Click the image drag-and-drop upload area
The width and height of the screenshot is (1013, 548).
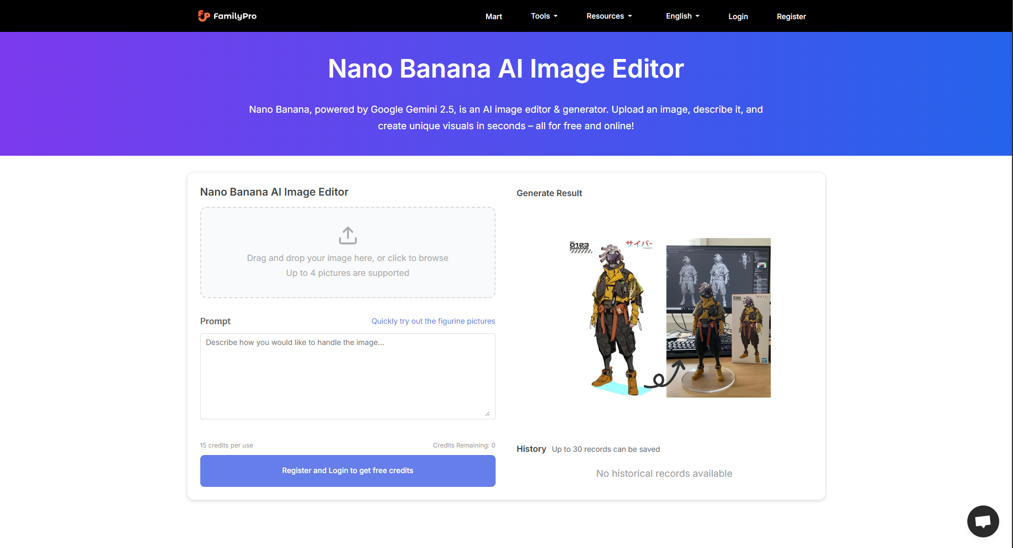(x=347, y=252)
